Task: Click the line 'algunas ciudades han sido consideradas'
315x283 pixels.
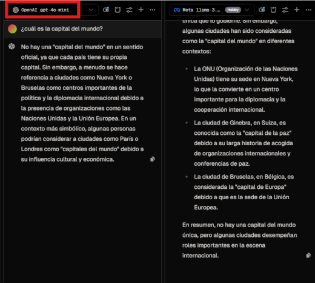Action: coord(237,31)
